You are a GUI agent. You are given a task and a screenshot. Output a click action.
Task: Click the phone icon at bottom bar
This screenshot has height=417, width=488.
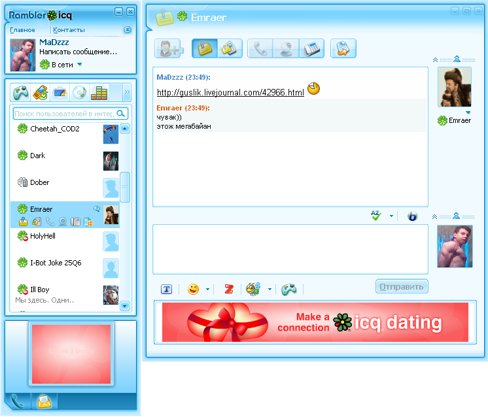tap(18, 401)
